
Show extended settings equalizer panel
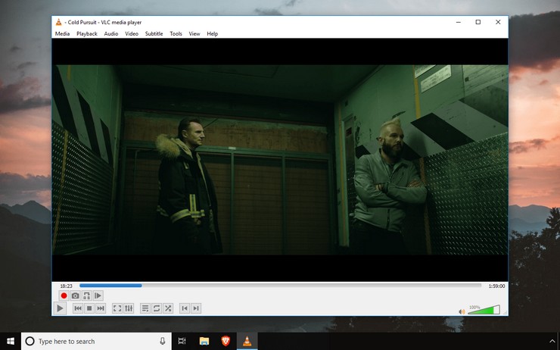[129, 308]
